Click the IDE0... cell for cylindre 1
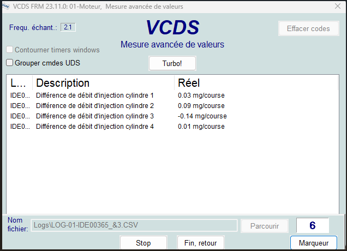 tap(20, 95)
